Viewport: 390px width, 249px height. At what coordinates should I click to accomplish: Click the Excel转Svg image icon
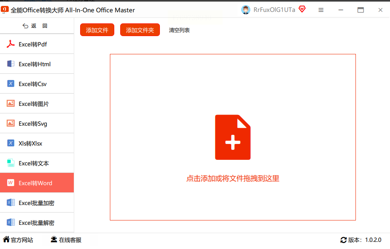[x=10, y=123]
